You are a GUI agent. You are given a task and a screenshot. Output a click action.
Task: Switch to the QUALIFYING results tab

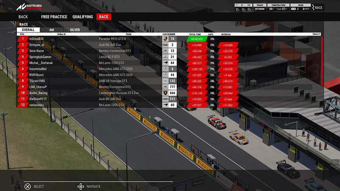82,17
